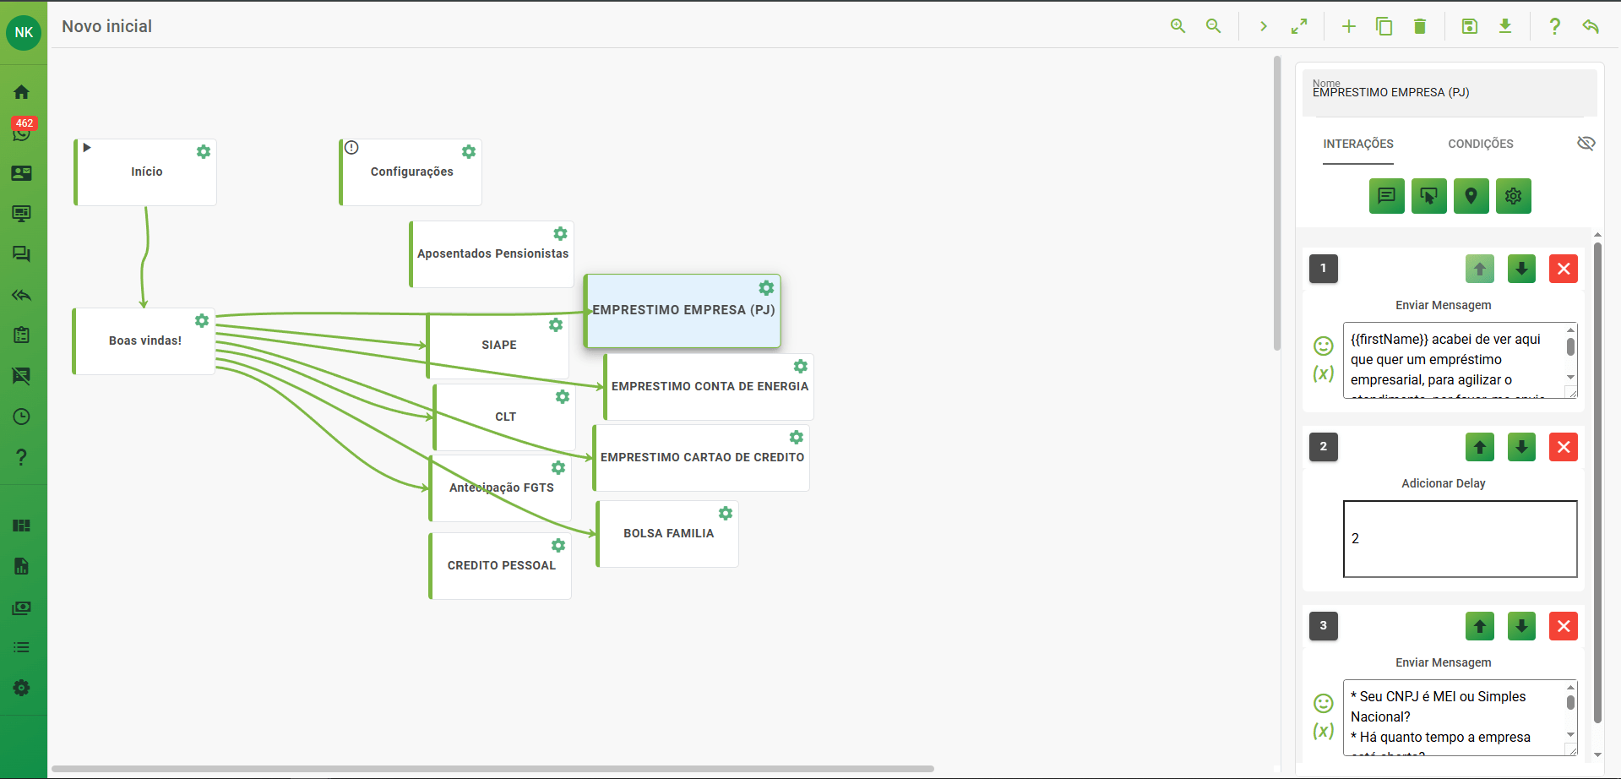This screenshot has width=1621, height=779.
Task: Save the flow using floppy disk icon
Action: click(x=1470, y=26)
